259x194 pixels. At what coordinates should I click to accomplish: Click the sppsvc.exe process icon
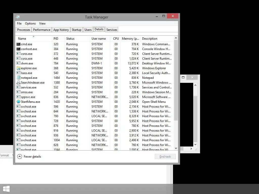point(18,97)
